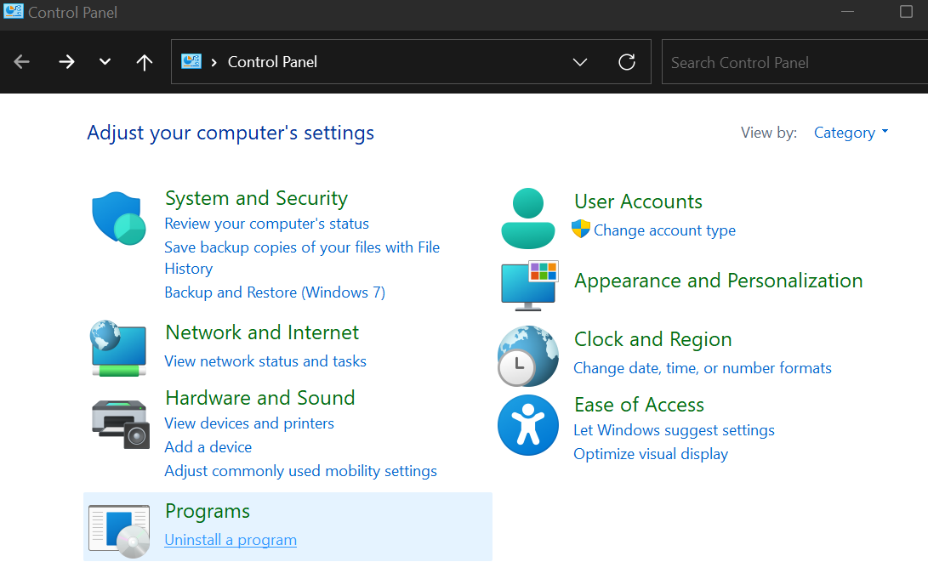Click the Network and Internet globe icon
928x579 pixels.
(119, 349)
